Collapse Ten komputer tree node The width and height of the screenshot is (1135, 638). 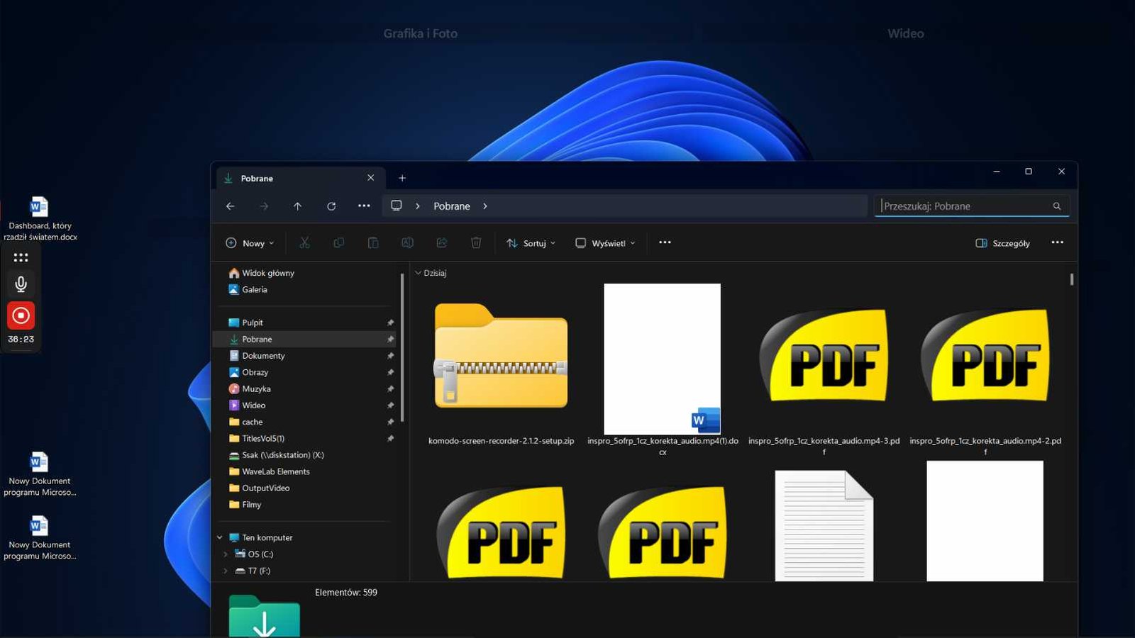[220, 538]
